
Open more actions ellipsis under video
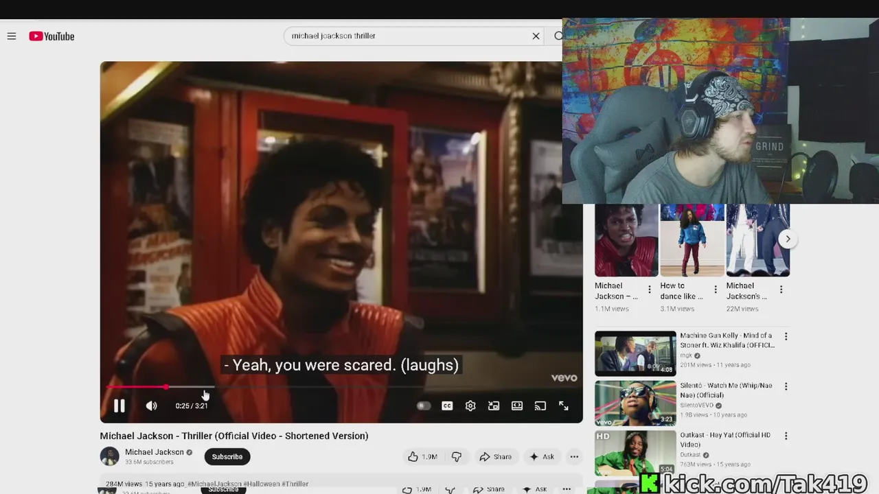pos(574,456)
